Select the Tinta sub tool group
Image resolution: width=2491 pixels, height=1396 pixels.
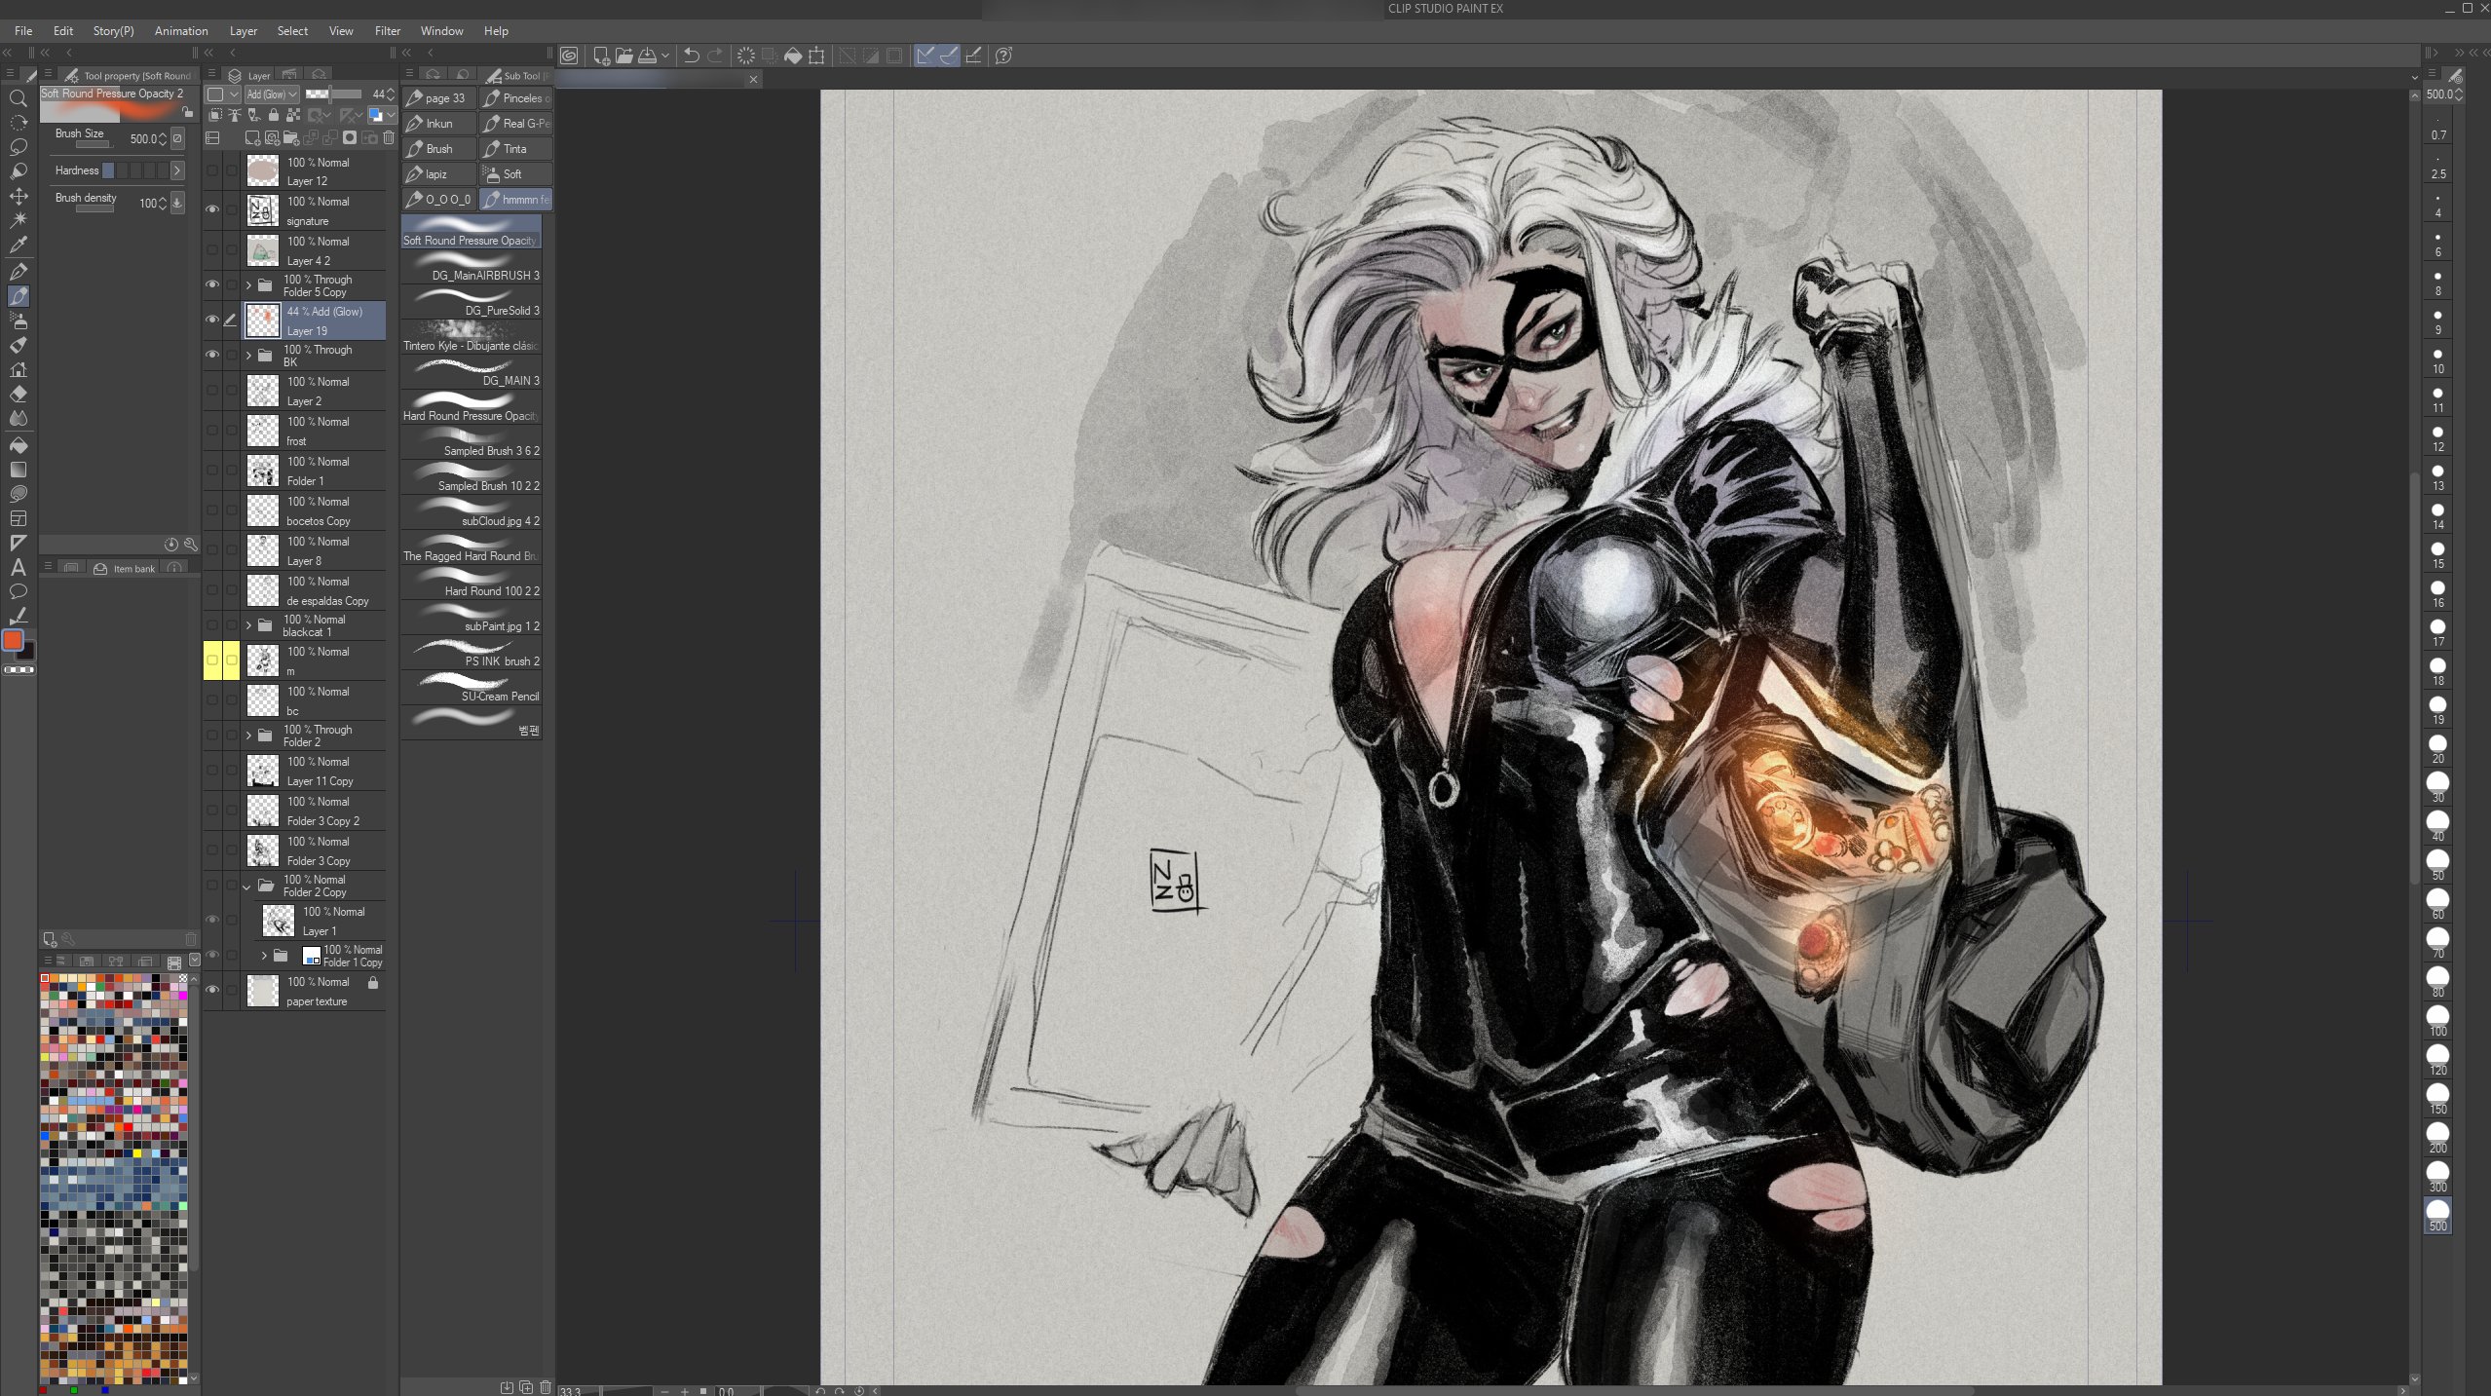coord(516,149)
